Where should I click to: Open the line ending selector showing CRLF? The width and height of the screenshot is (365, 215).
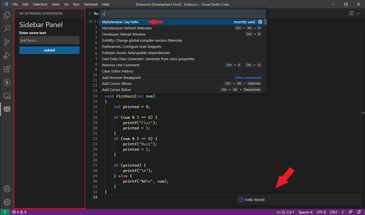pyautogui.click(x=334, y=212)
